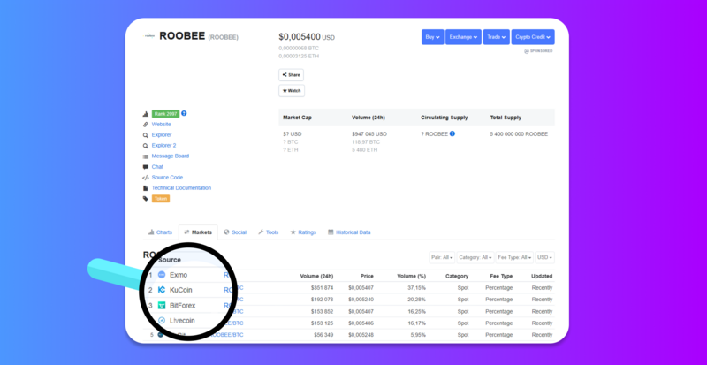
Task: Click the Category column header
Action: click(x=457, y=276)
